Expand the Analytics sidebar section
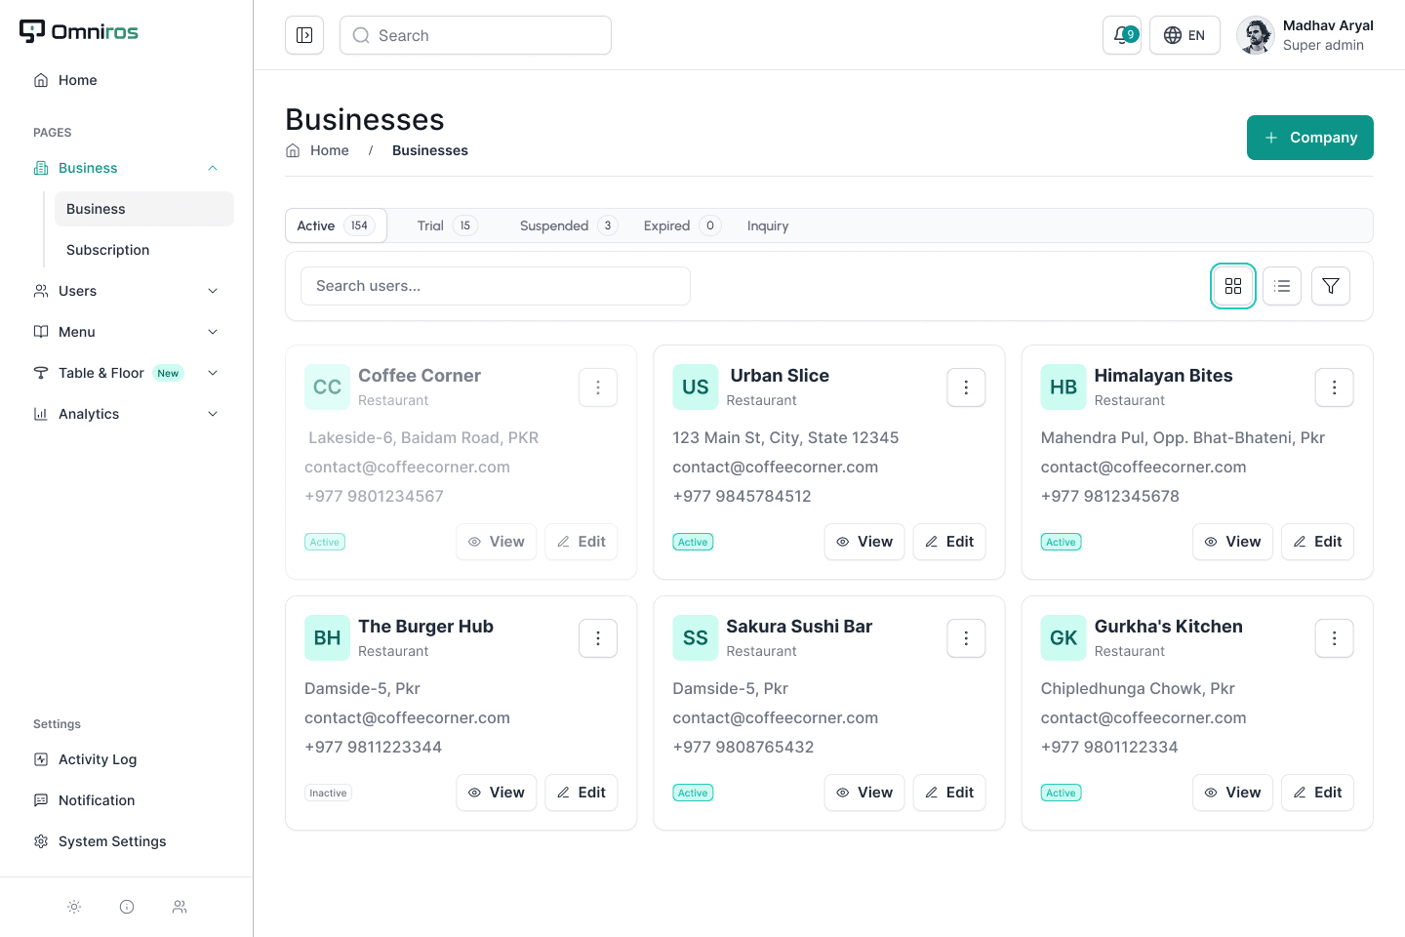1405x937 pixels. (x=213, y=414)
